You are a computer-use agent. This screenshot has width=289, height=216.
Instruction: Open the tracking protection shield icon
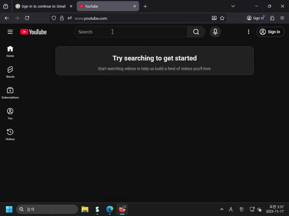tap(54, 18)
